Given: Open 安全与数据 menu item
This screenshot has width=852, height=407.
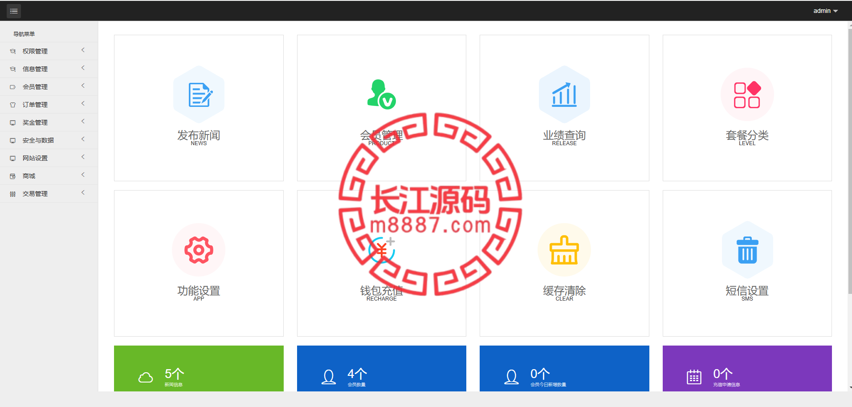Looking at the screenshot, I should click(49, 140).
